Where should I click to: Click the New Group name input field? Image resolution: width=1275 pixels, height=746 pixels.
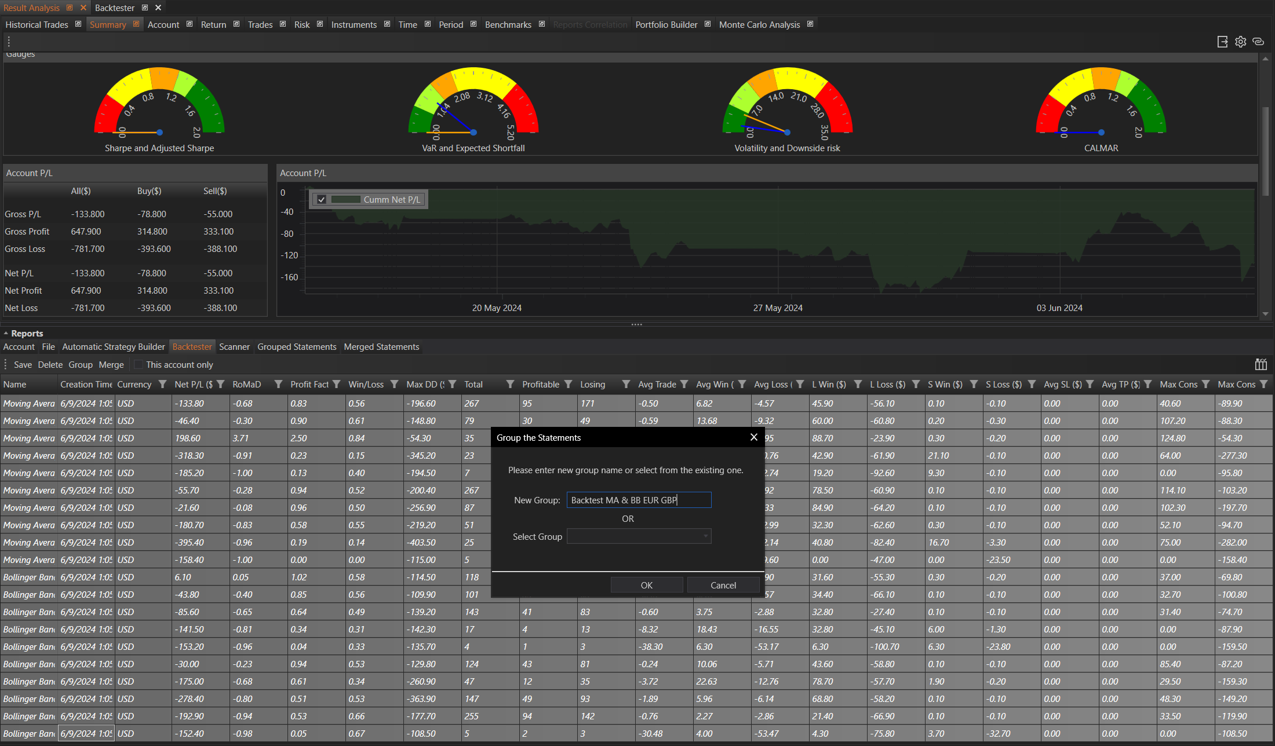click(x=639, y=500)
